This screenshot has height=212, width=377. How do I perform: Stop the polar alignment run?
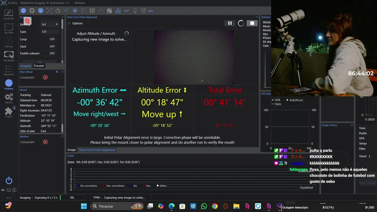pyautogui.click(x=252, y=23)
